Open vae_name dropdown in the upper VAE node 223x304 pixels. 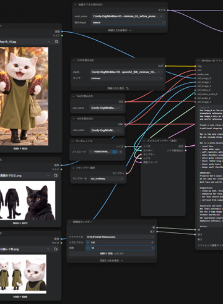point(106,108)
